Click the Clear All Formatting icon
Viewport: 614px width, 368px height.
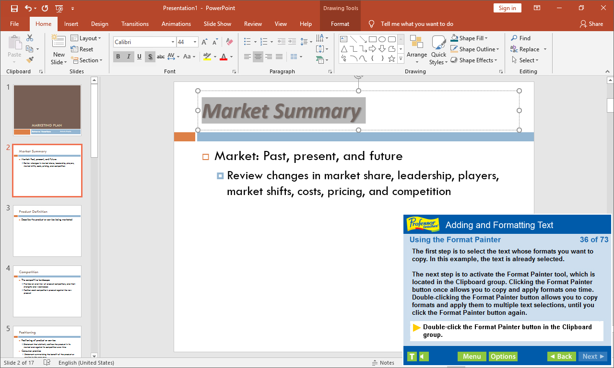coord(229,42)
